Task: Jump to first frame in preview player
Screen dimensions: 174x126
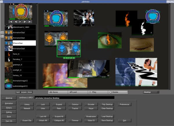Action: click(x=11, y=22)
